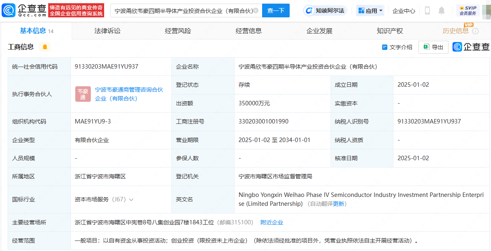Image resolution: width=491 pixels, height=251 pixels.
Task: Open the 经营信息 tab
Action: point(249,31)
